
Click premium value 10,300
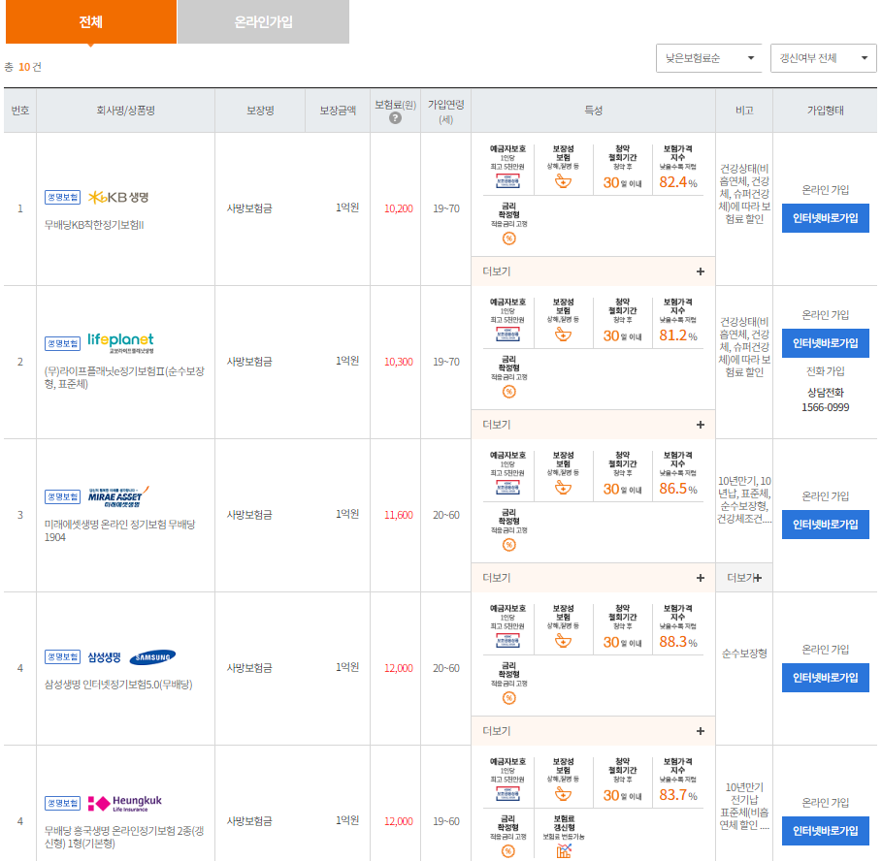[x=398, y=362]
